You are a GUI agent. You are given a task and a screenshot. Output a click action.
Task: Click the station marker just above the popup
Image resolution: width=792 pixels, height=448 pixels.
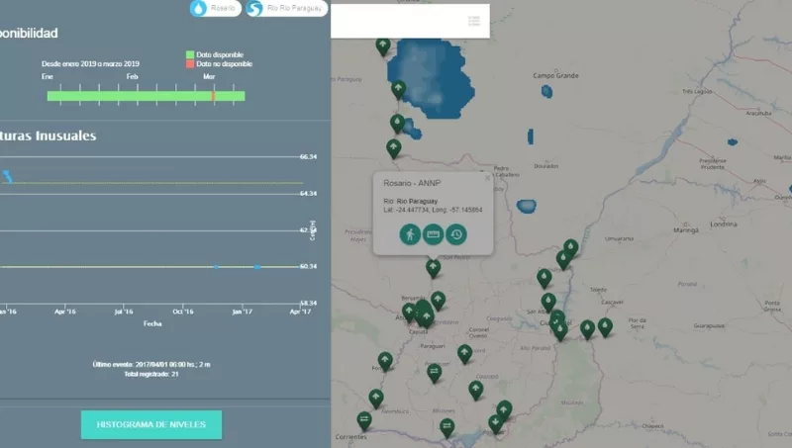[x=393, y=148]
